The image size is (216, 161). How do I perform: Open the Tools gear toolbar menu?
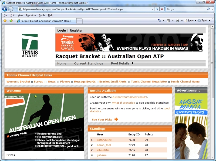click(x=204, y=21)
